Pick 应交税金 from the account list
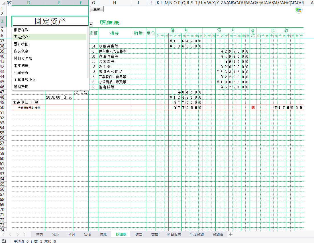 (x=21, y=51)
